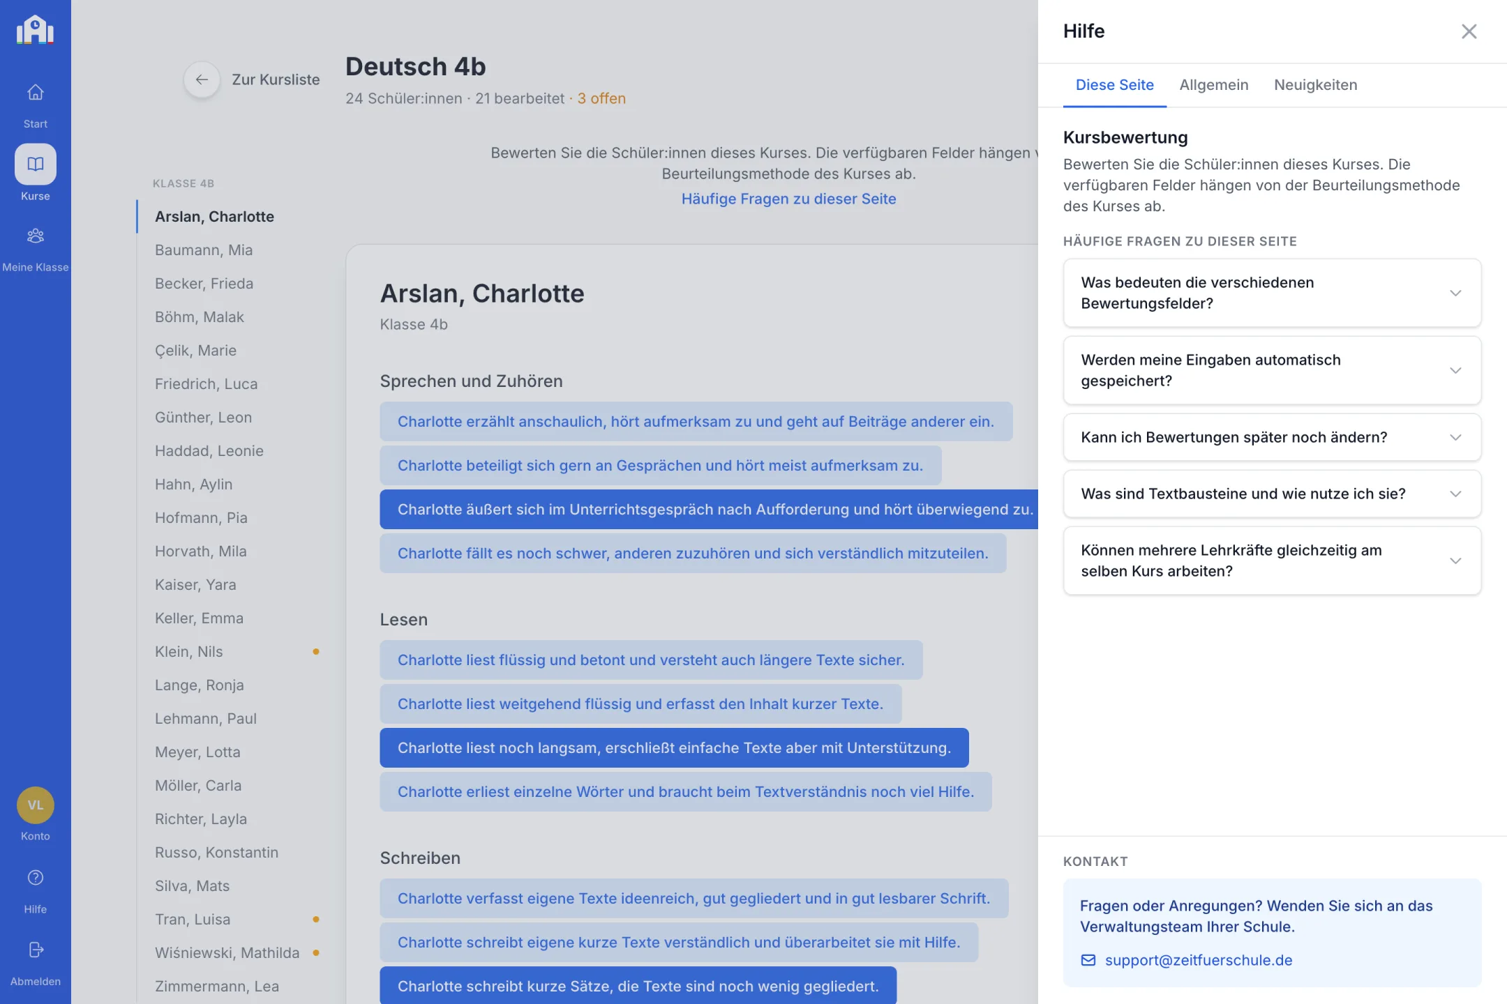Click the Abmelden logout icon
This screenshot has height=1004, width=1507.
pyautogui.click(x=35, y=950)
